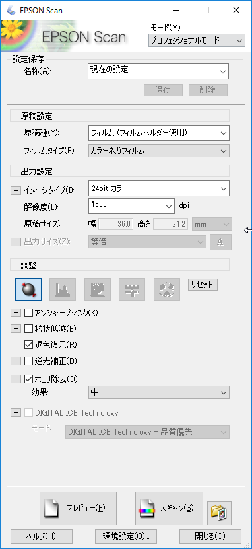Expand アンシャープマスク options
This screenshot has width=252, height=549.
click(16, 313)
